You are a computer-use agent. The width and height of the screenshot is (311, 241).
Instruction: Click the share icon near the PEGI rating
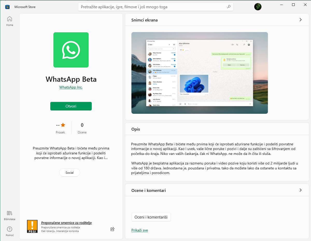click(x=112, y=229)
